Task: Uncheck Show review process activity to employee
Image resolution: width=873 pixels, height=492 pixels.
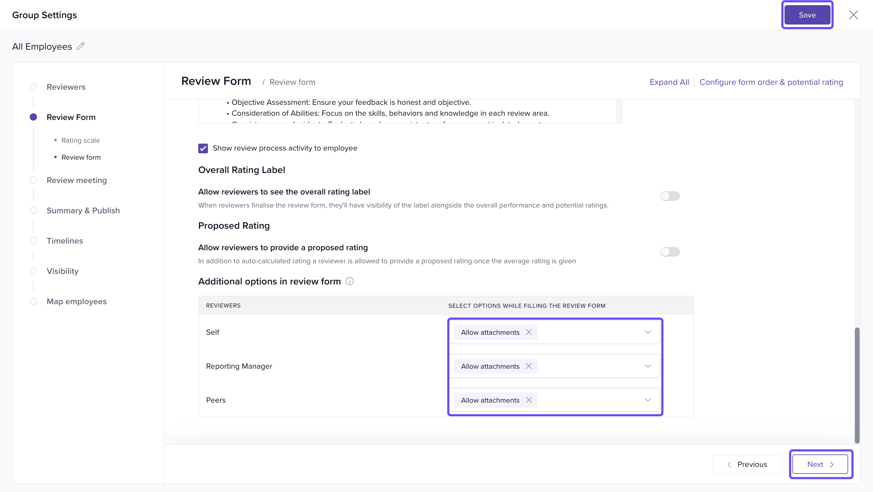Action: pyautogui.click(x=203, y=148)
